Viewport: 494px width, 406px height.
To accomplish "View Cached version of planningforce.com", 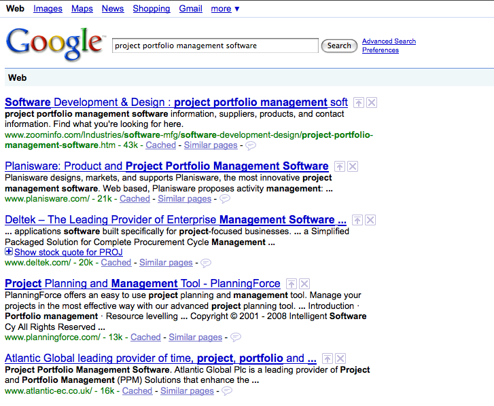I will 145,337.
